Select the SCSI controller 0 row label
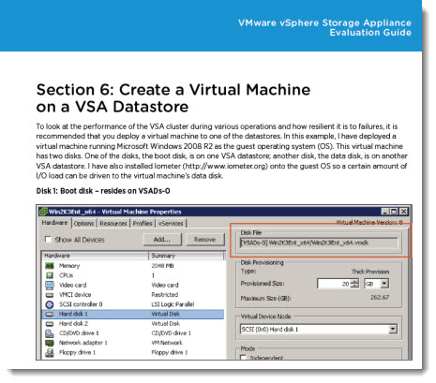This screenshot has width=436, height=383. (x=81, y=304)
